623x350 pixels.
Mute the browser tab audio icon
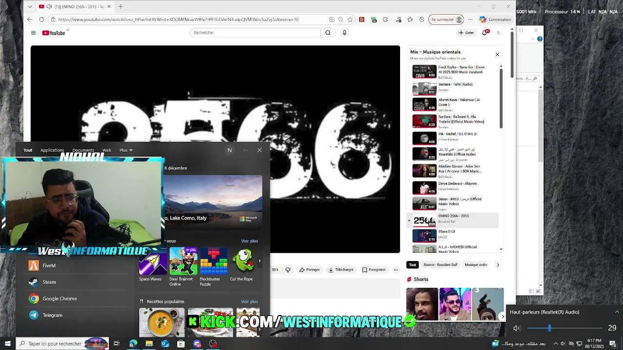[49, 6]
